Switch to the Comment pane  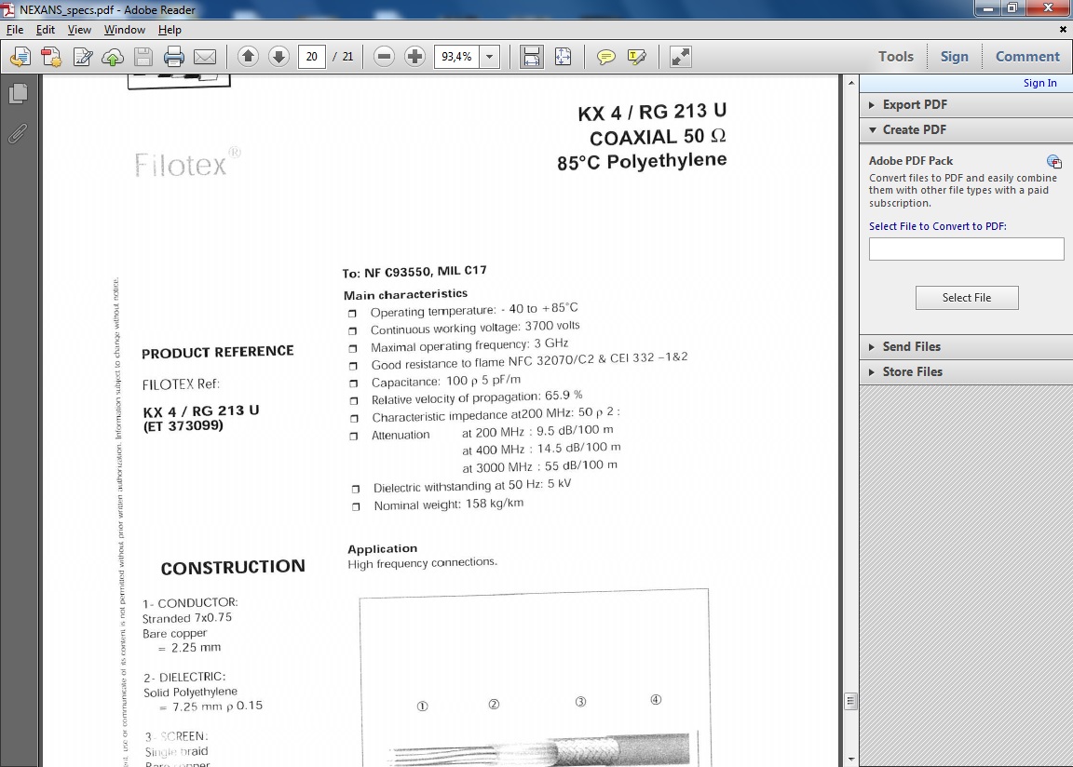1027,57
